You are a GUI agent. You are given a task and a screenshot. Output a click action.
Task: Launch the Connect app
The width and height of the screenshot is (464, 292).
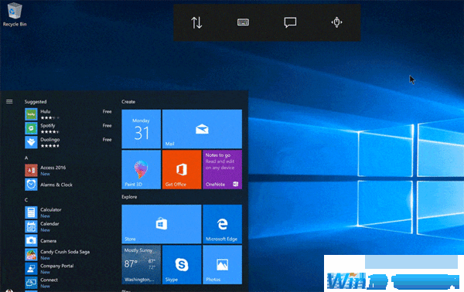(68, 283)
